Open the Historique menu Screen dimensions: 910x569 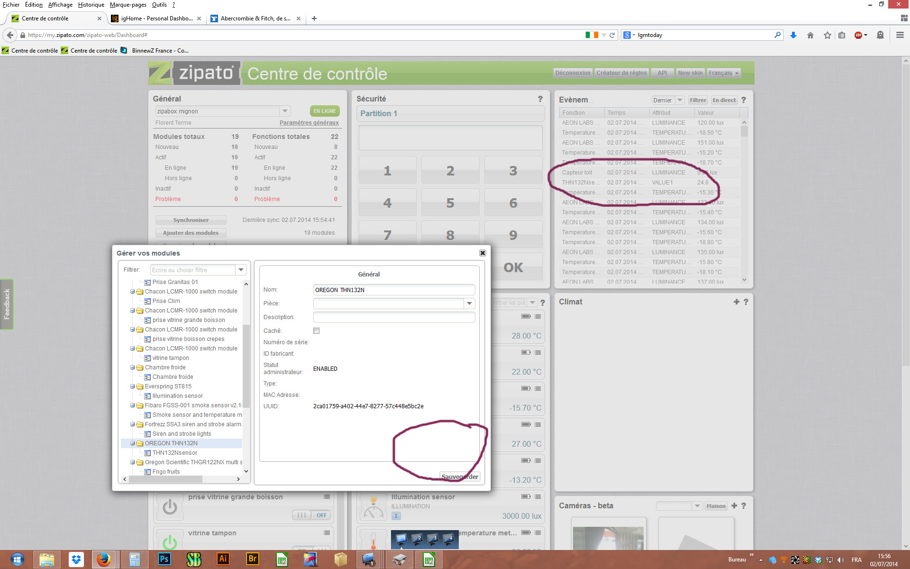click(91, 5)
